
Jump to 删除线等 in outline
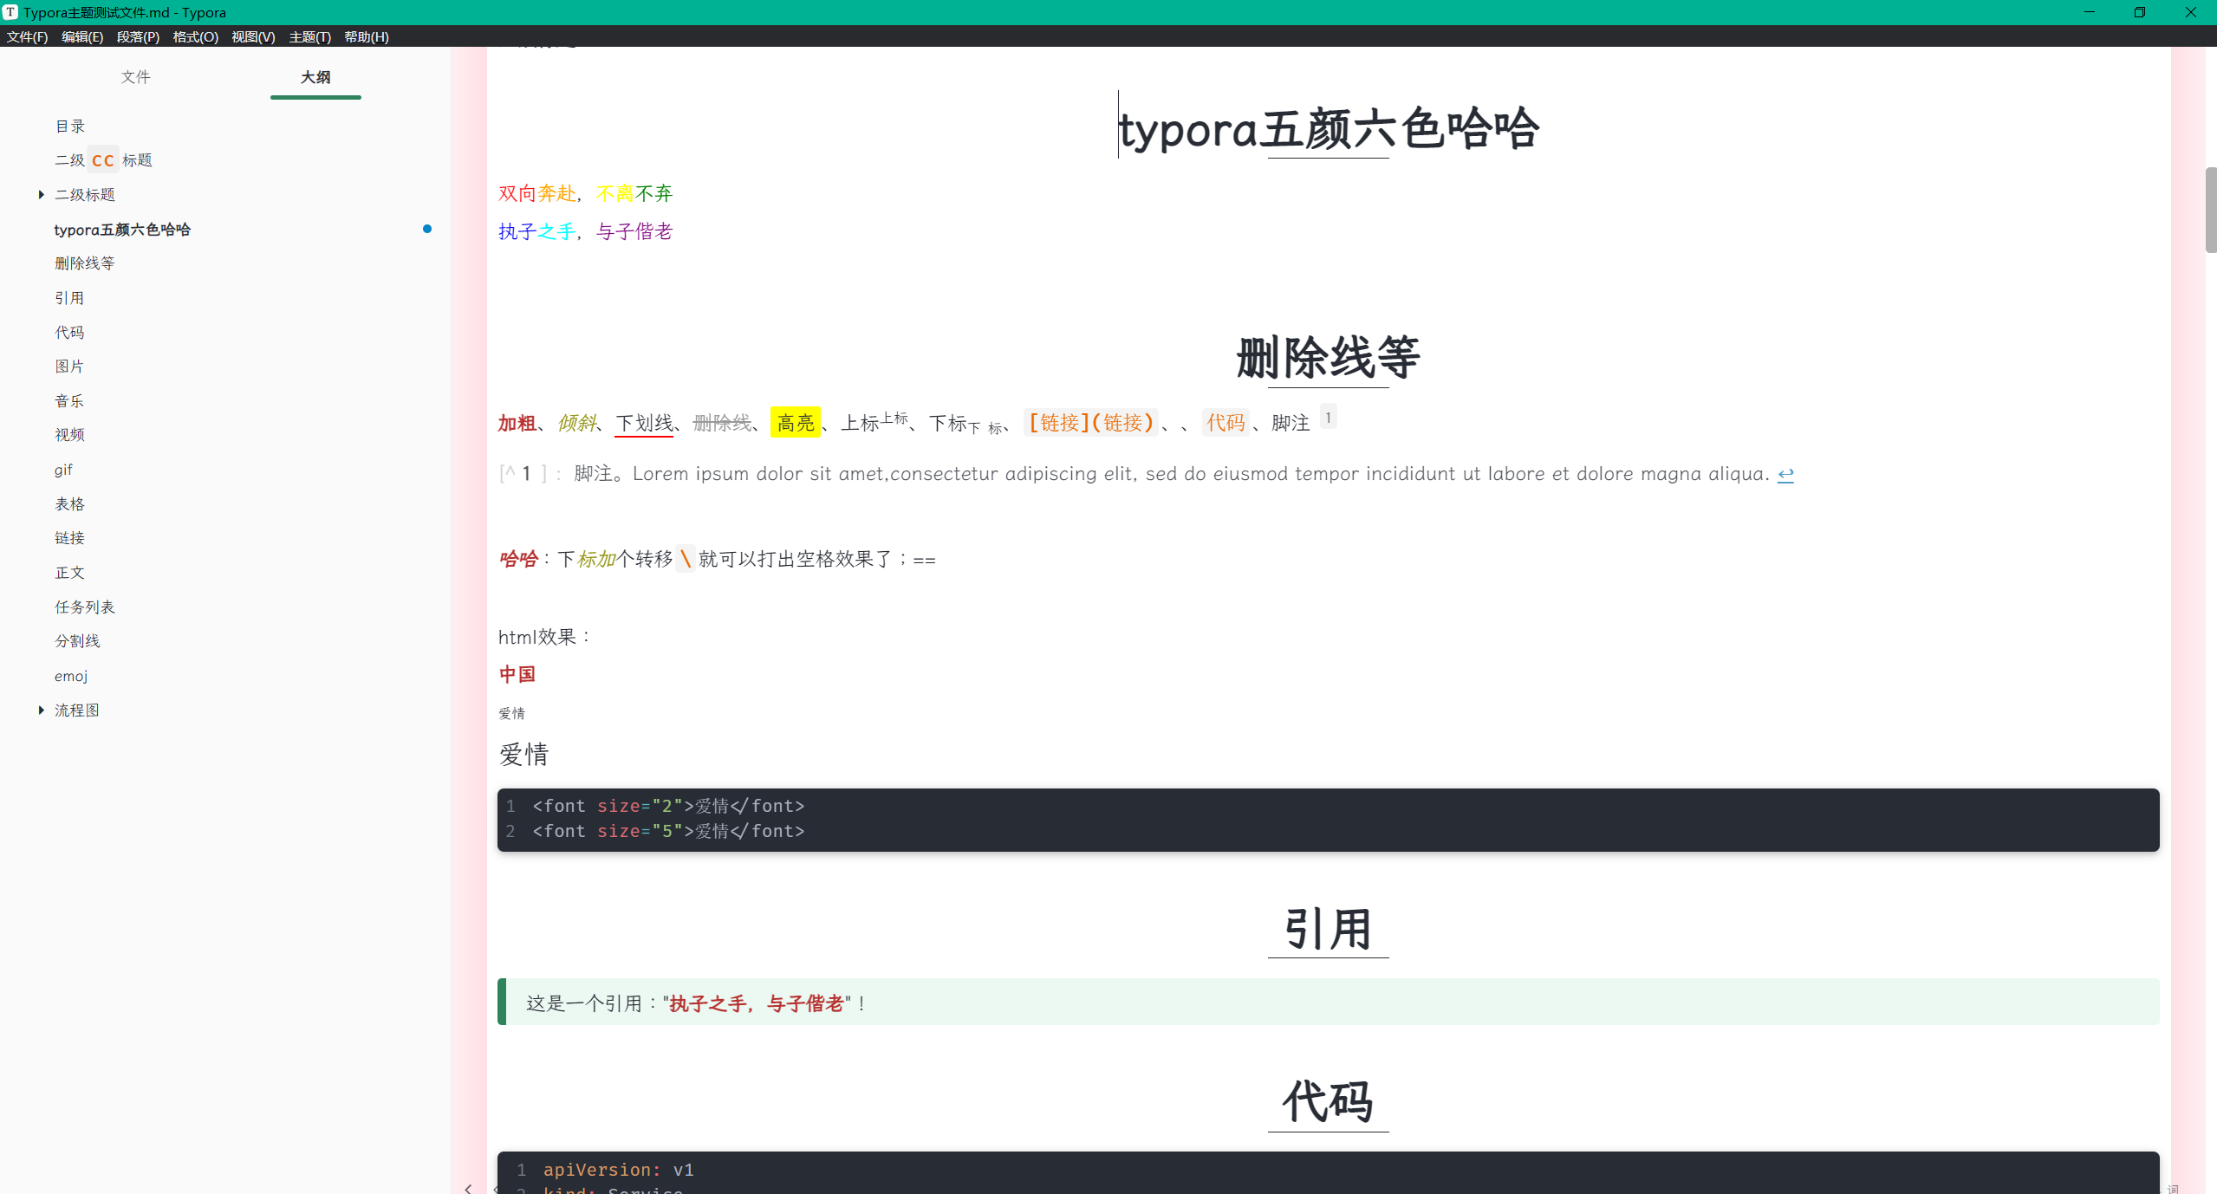click(85, 263)
